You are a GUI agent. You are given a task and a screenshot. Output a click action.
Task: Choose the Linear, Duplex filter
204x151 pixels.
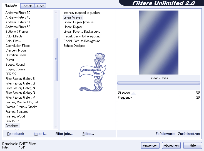[x=73, y=27]
